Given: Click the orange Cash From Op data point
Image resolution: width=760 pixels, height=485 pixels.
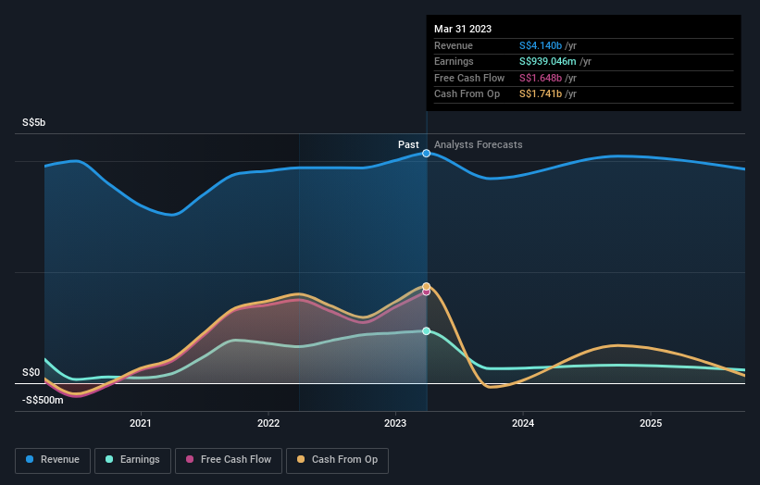Looking at the screenshot, I should (426, 286).
